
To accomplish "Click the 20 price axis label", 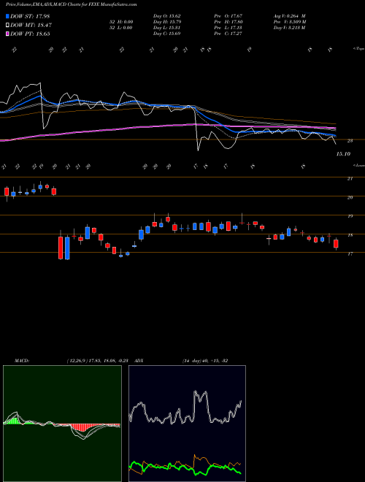I will pyautogui.click(x=350, y=198).
